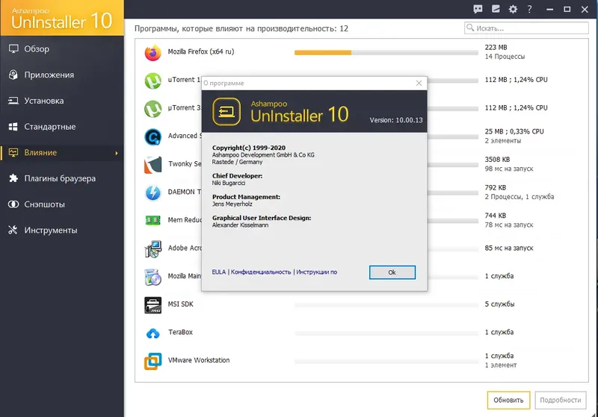Screen dimensions: 598x417
Task: Click the '5 службы' value
Action: tap(499, 304)
